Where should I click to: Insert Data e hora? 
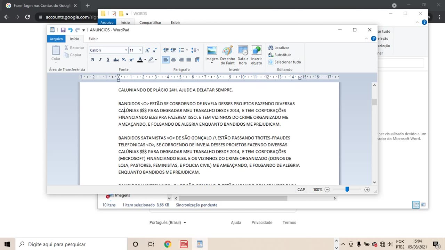click(x=243, y=55)
